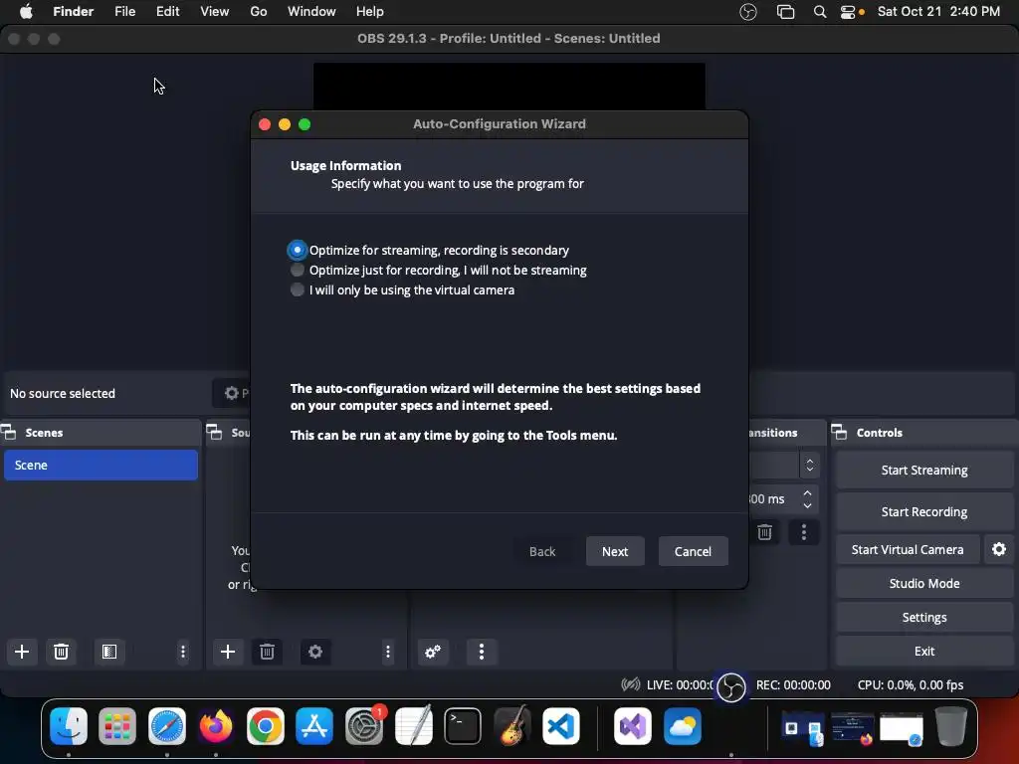
Task: Open Trash from the Dock
Action: (x=950, y=725)
